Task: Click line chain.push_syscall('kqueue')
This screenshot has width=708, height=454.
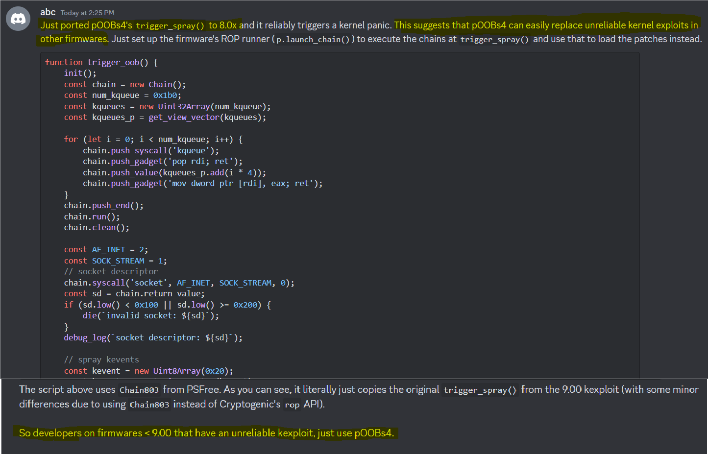Action: 151,150
